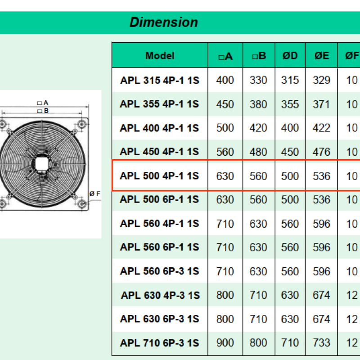Click □A value 710 in APL 560 4P-1 row

pos(225,224)
